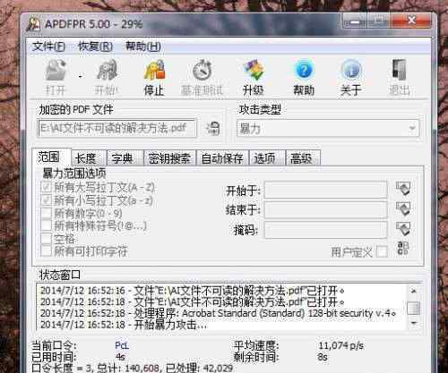Click the elapsed time value '4s'

pos(120,357)
